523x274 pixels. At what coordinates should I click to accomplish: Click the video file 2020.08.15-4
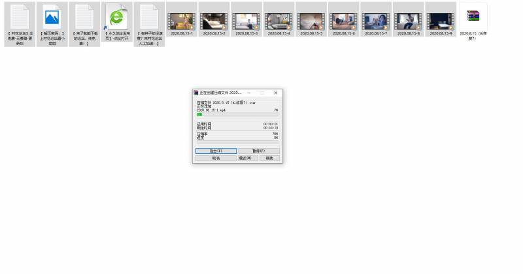pos(278,21)
